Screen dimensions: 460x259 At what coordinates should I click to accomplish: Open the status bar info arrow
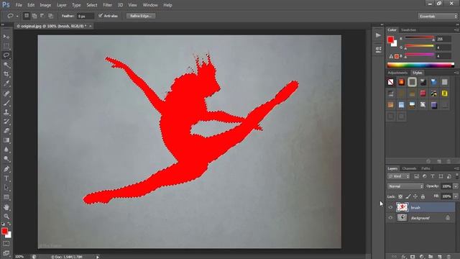[98, 257]
